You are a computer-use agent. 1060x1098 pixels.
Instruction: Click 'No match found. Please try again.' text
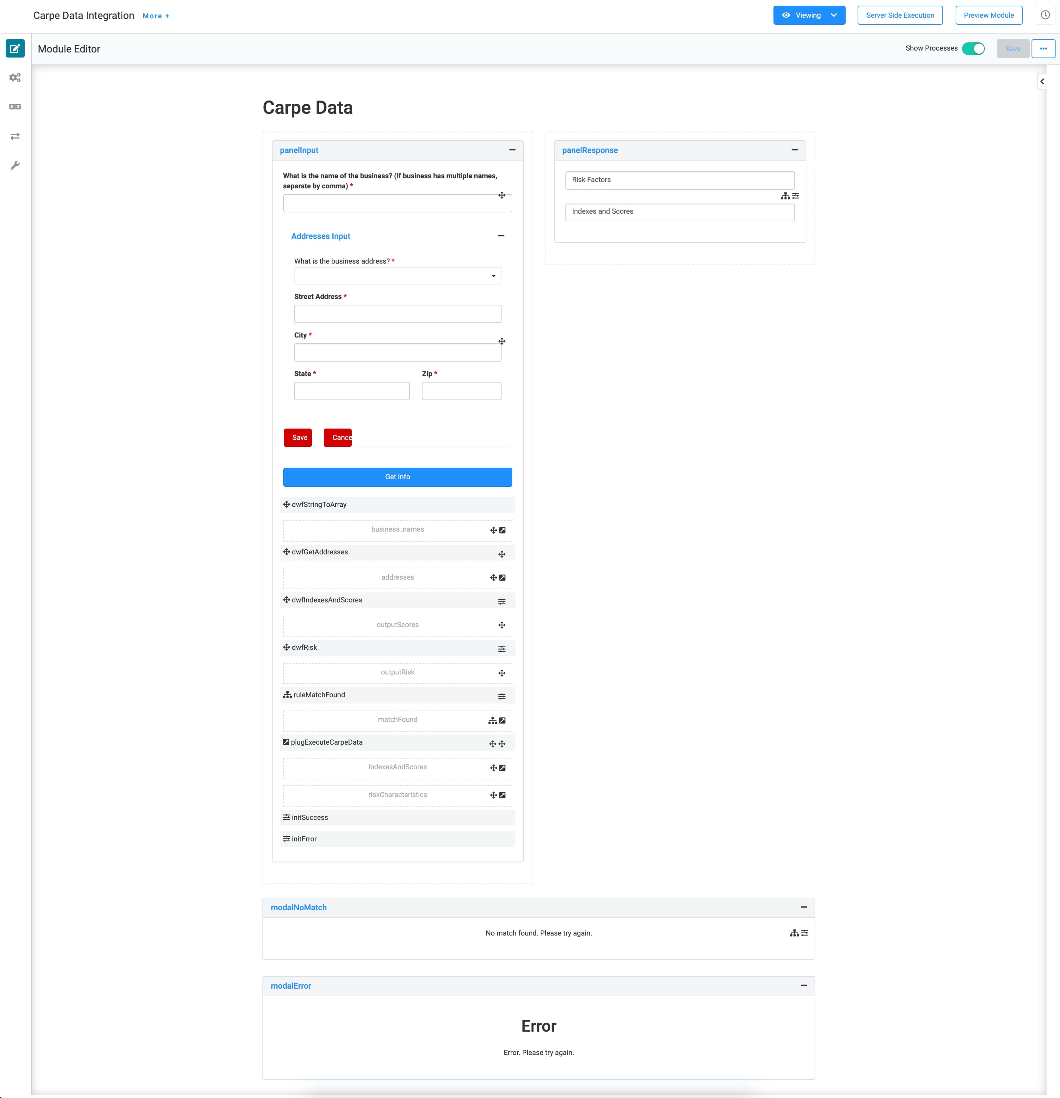click(539, 933)
